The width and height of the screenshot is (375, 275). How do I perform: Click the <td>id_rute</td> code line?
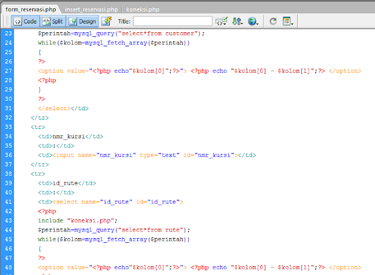pyautogui.click(x=67, y=184)
